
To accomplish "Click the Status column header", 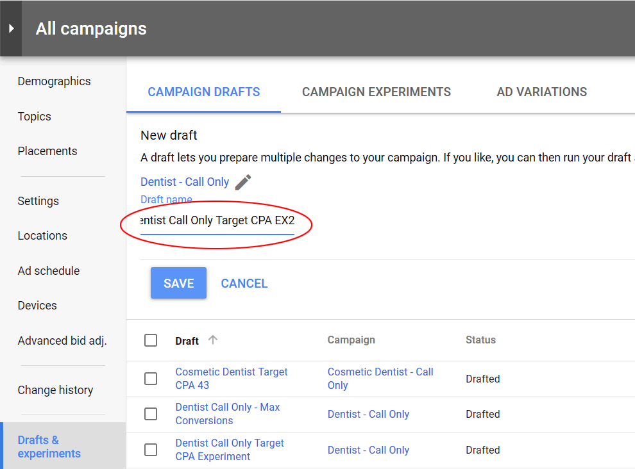I will coord(480,340).
